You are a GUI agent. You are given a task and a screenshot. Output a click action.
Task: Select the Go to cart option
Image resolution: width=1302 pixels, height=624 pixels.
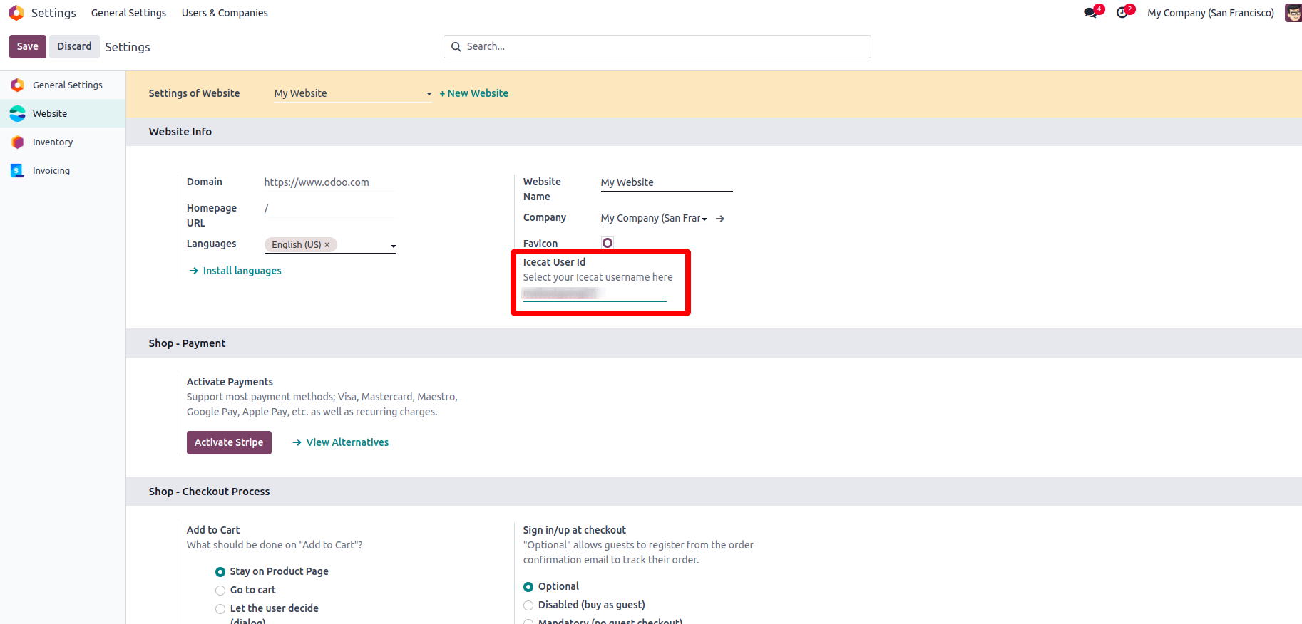click(x=220, y=591)
